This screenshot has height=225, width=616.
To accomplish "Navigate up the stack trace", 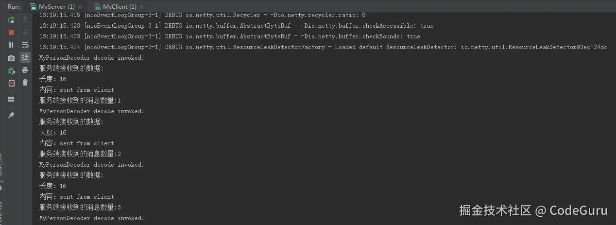I will coord(25,20).
